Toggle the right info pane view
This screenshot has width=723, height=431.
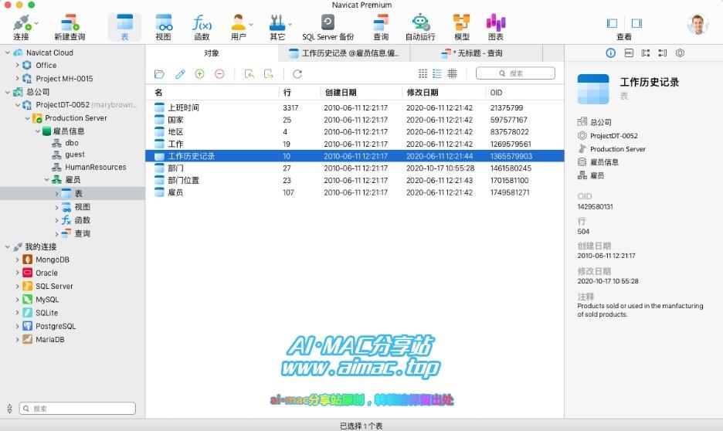(x=636, y=23)
